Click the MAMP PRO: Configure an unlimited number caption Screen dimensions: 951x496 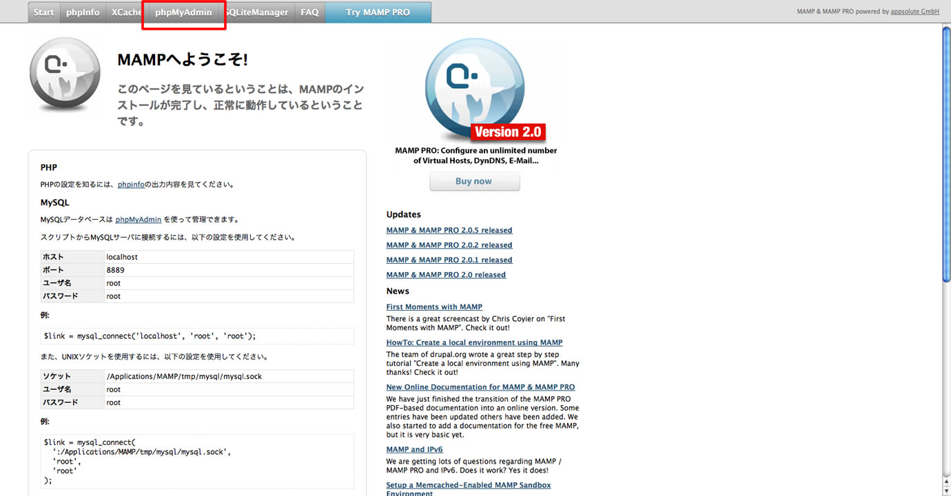[475, 156]
